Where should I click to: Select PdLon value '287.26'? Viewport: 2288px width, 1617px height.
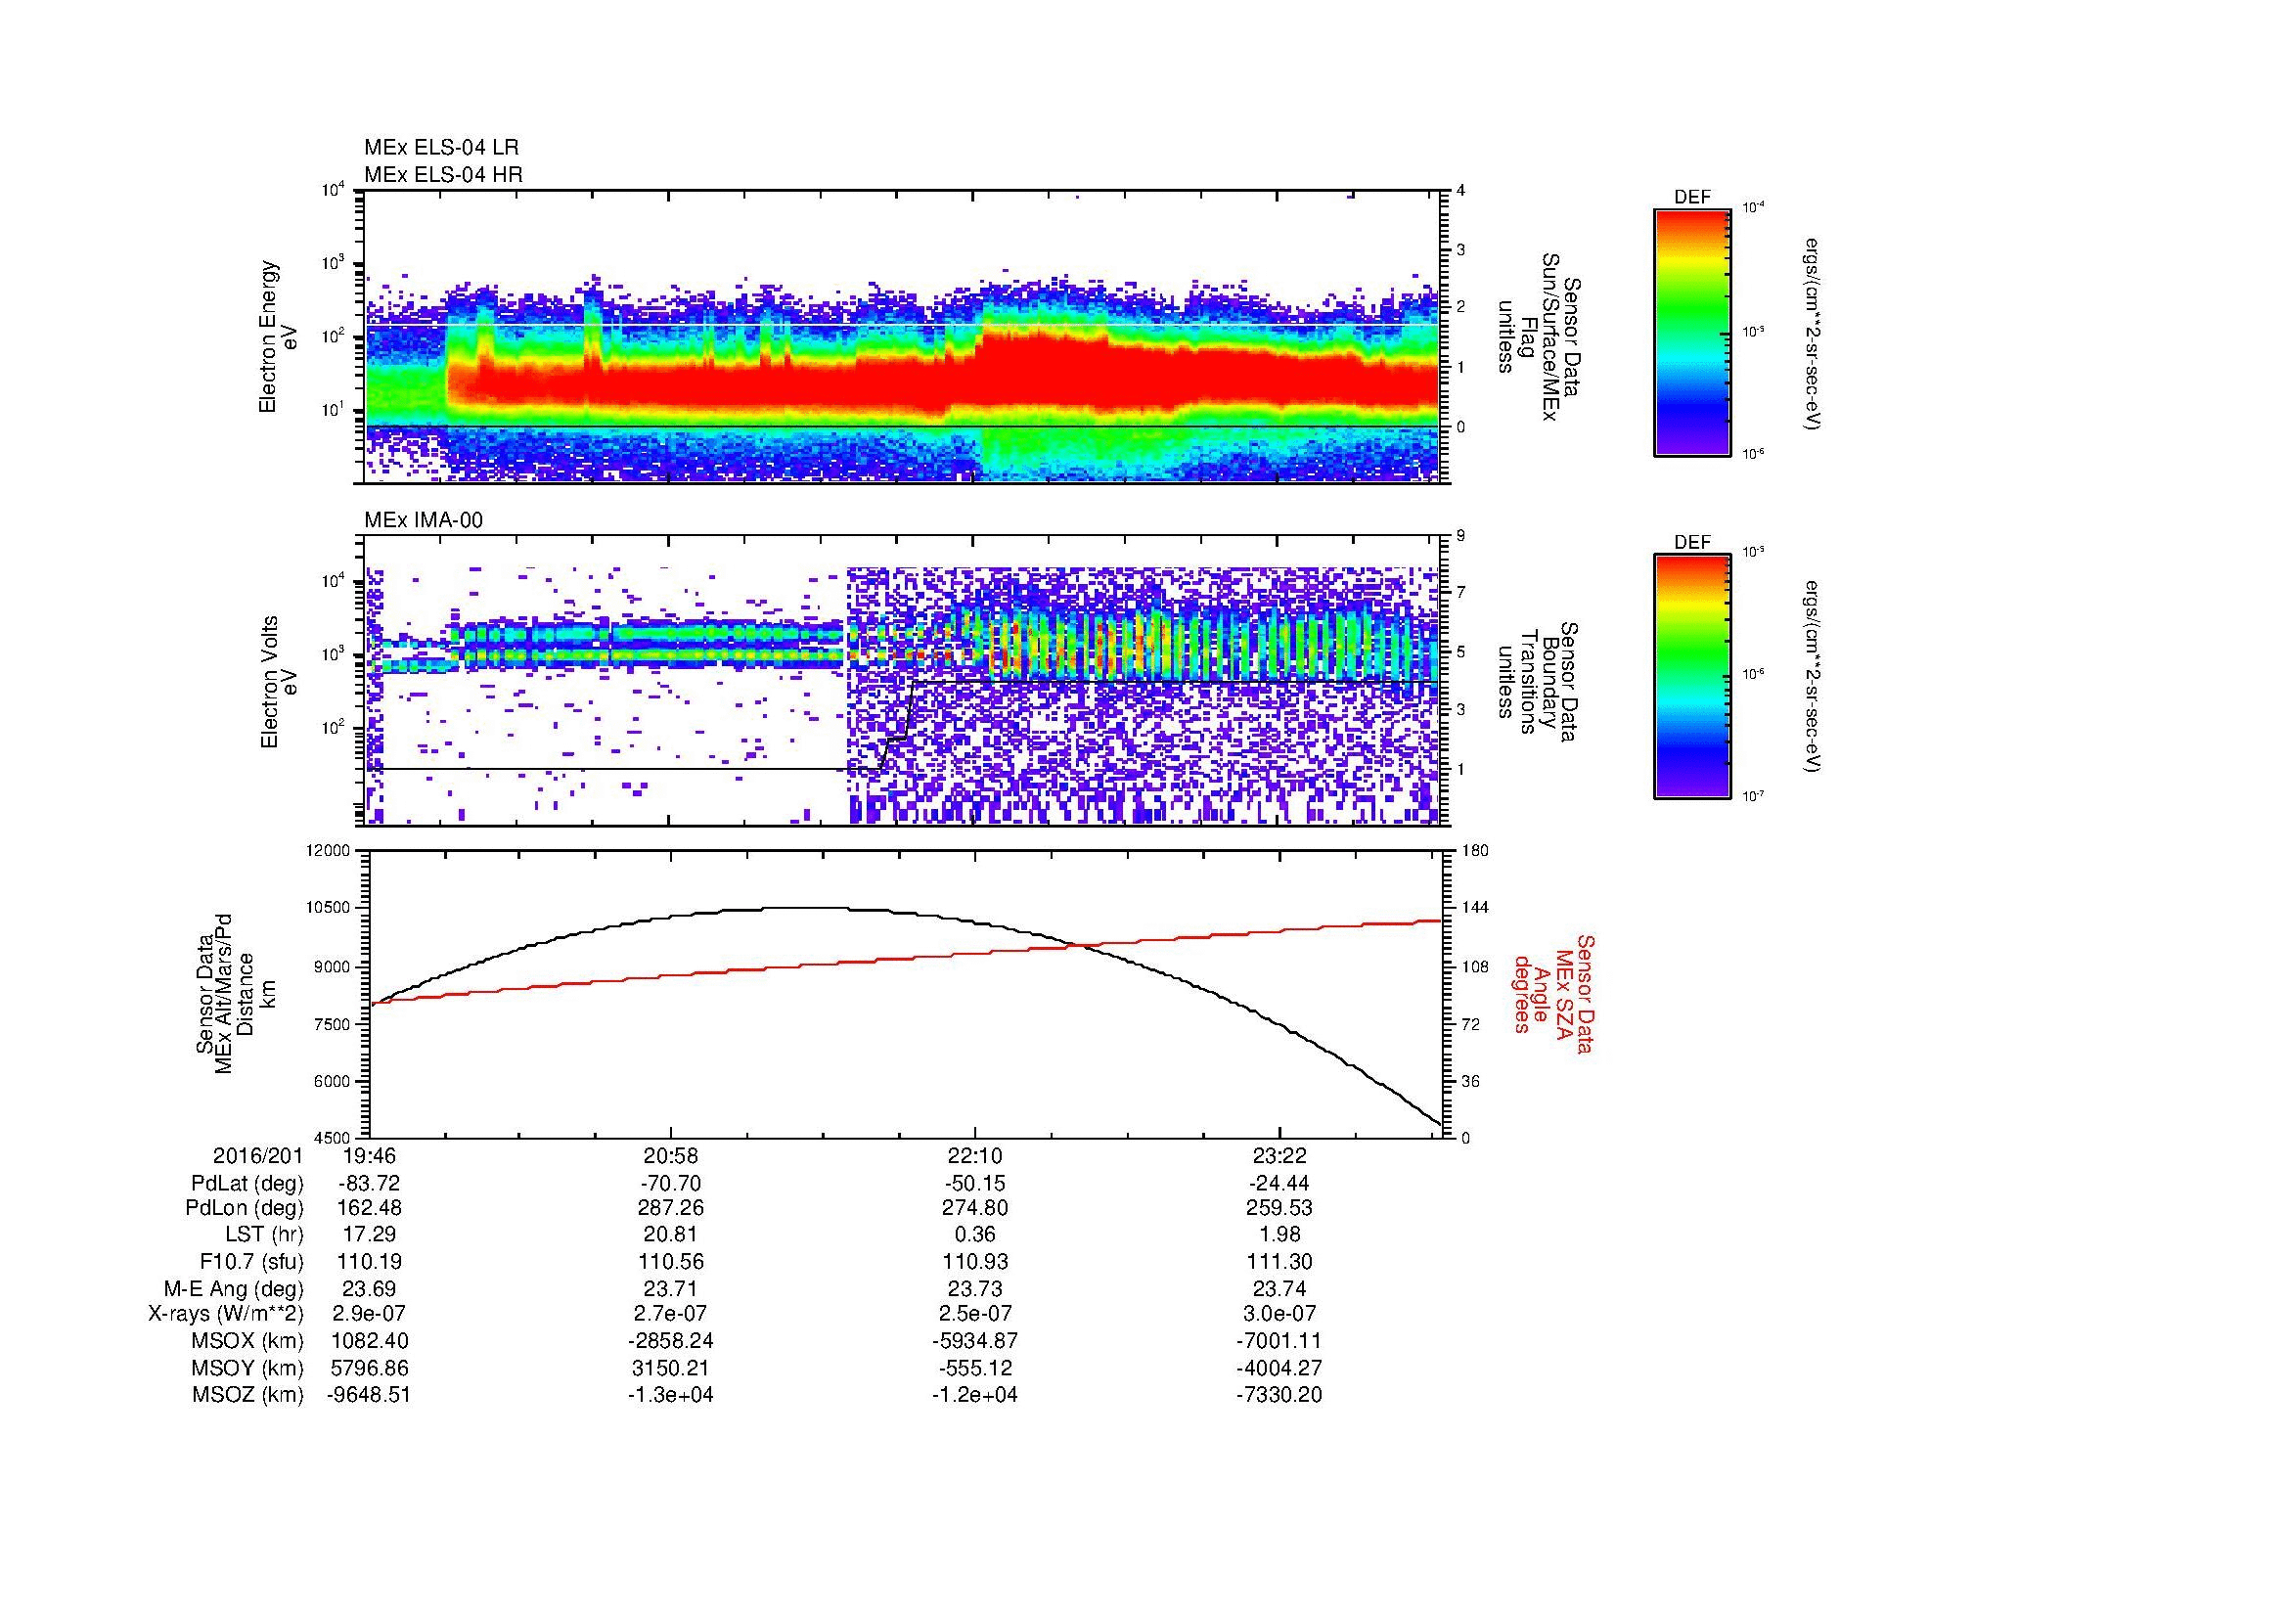point(671,1208)
